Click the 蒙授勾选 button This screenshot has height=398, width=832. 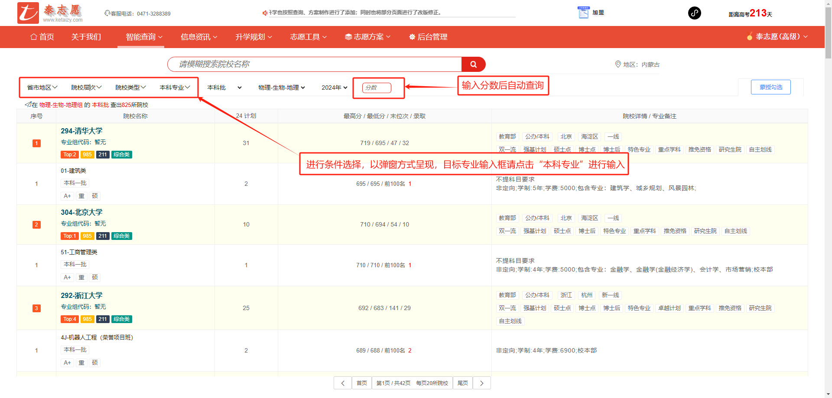pyautogui.click(x=770, y=87)
